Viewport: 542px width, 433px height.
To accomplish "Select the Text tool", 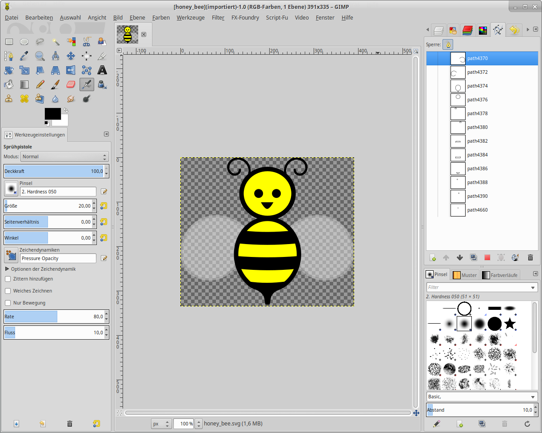I will (102, 70).
